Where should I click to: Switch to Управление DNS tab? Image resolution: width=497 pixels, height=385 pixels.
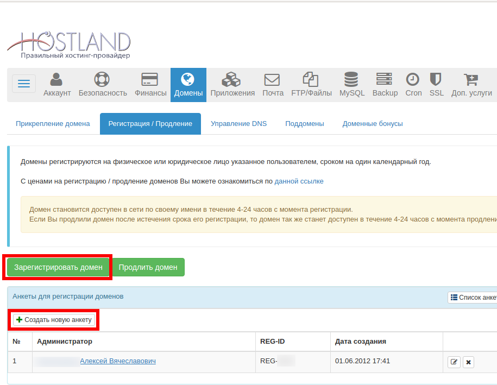pos(239,124)
